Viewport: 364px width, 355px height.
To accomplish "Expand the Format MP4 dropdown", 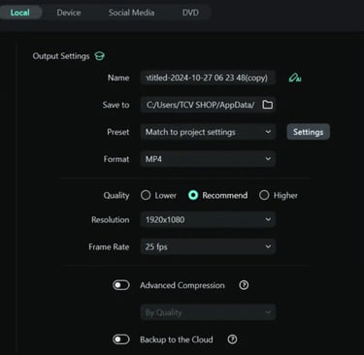I will [x=208, y=159].
